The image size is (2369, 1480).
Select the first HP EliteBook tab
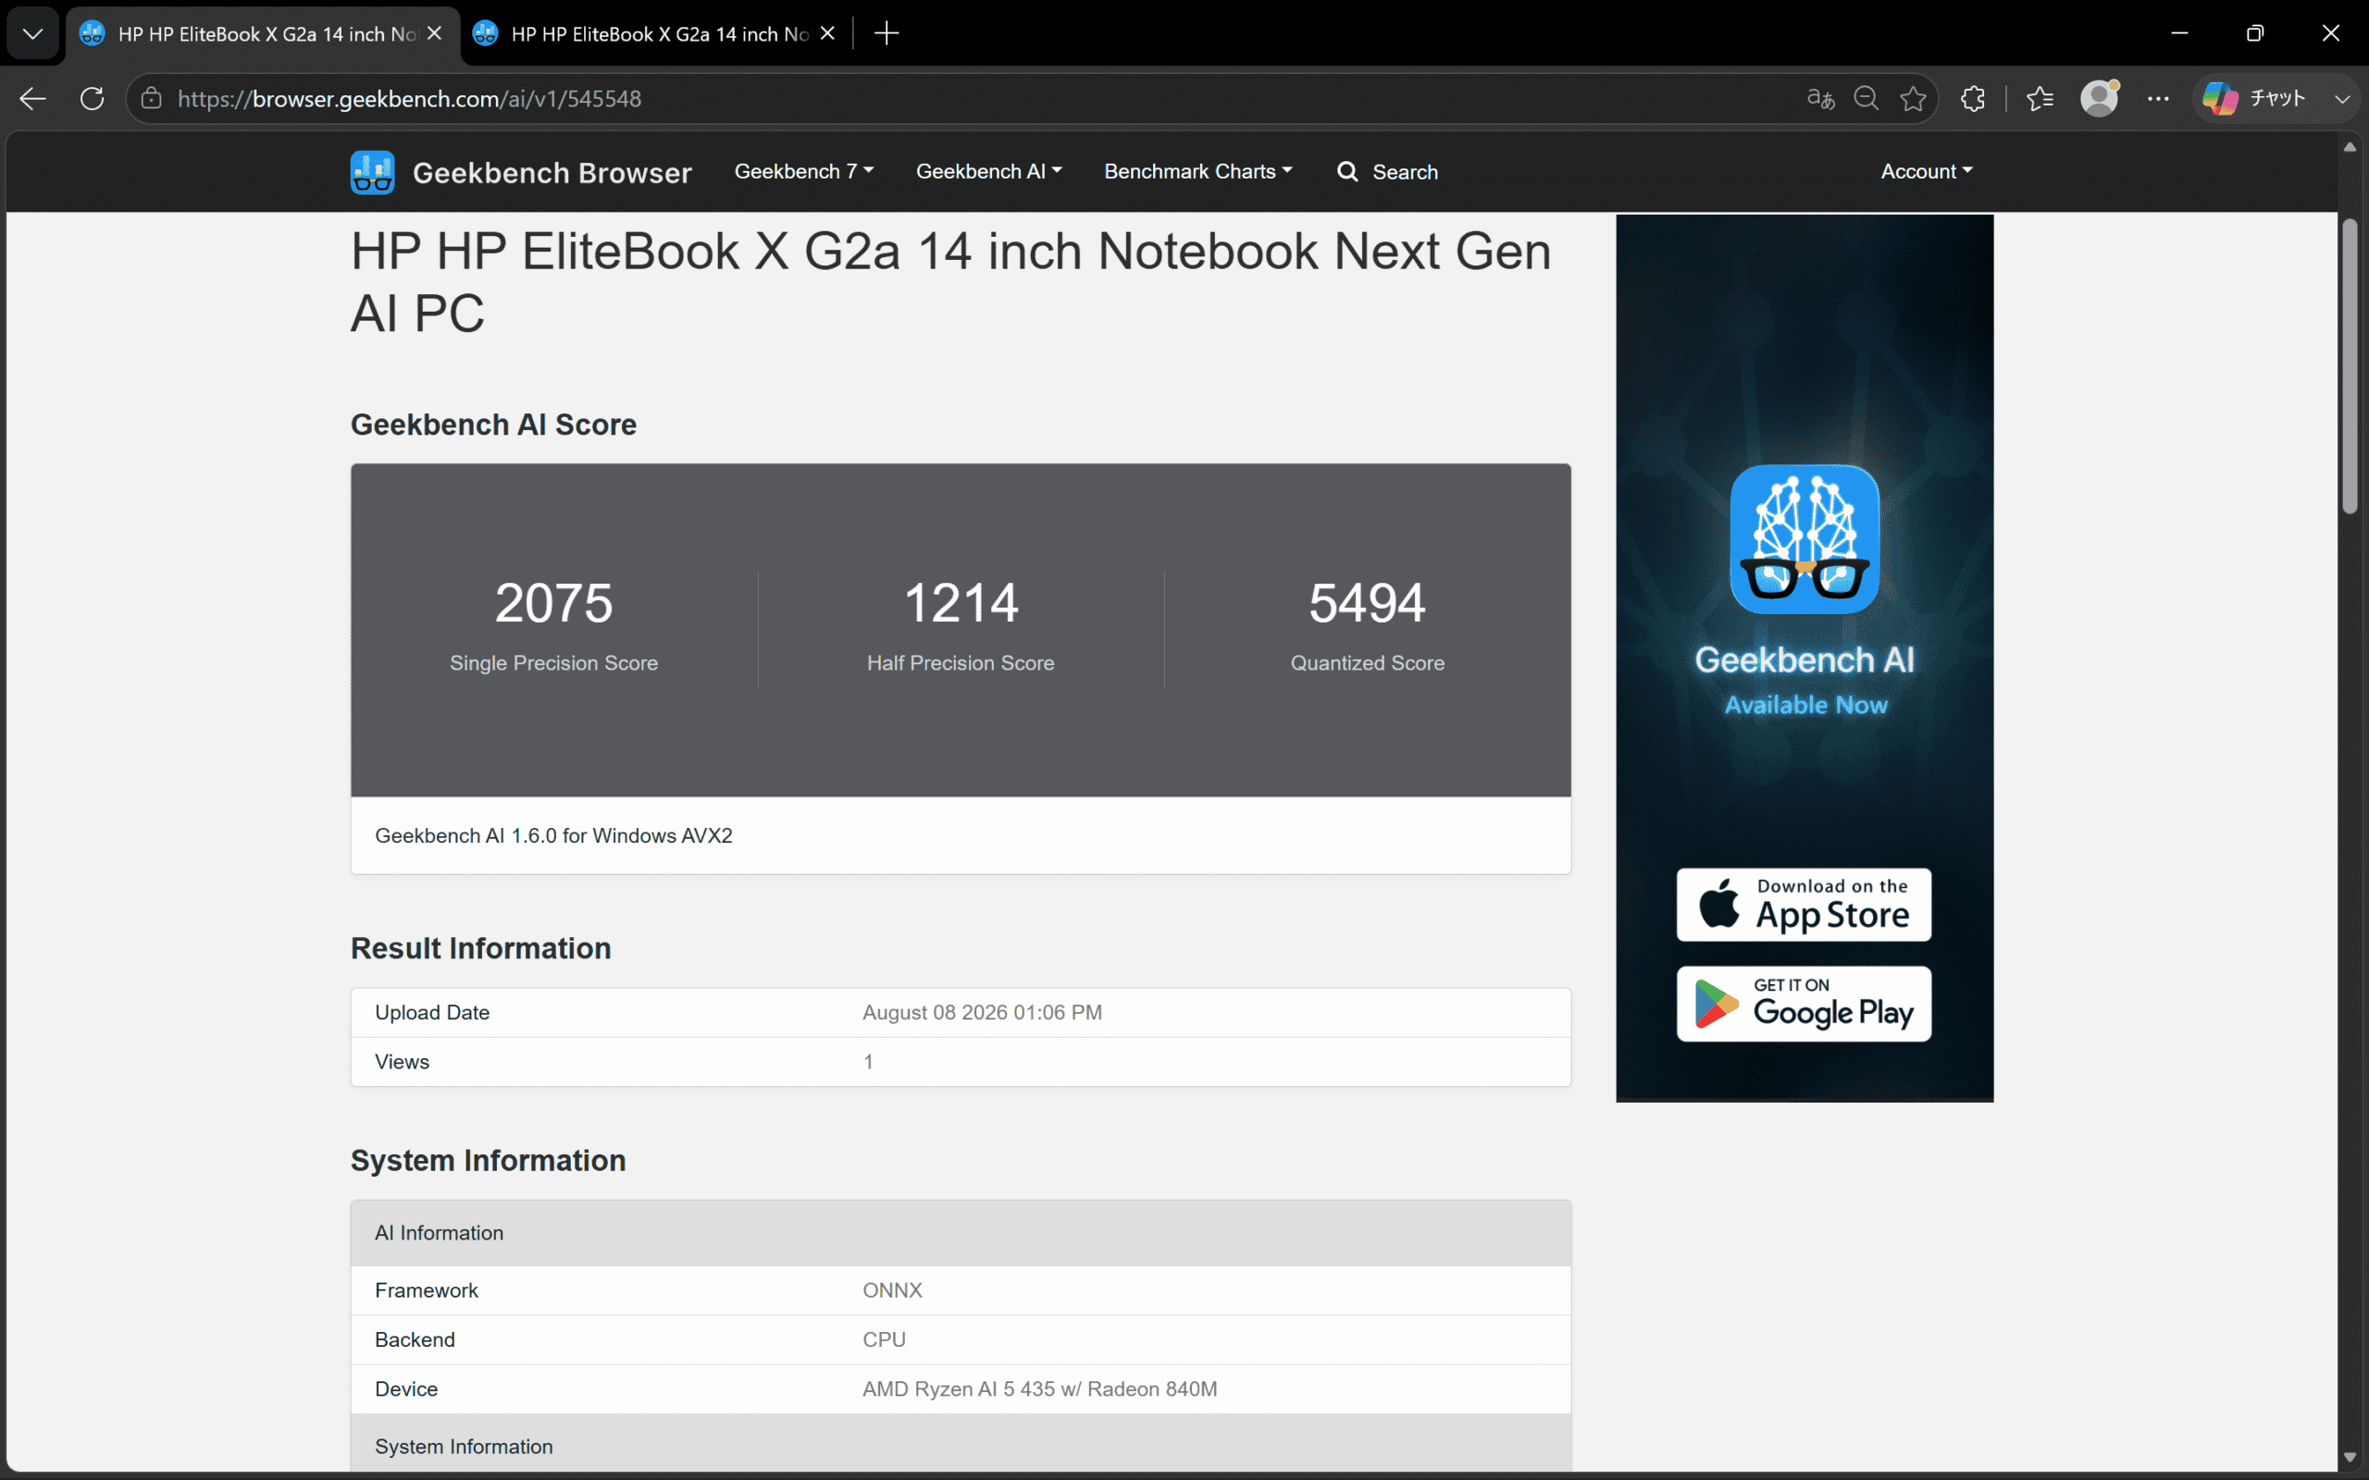coord(263,33)
